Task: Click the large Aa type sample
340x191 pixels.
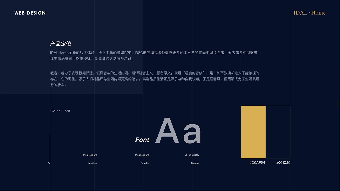Action: pyautogui.click(x=178, y=131)
